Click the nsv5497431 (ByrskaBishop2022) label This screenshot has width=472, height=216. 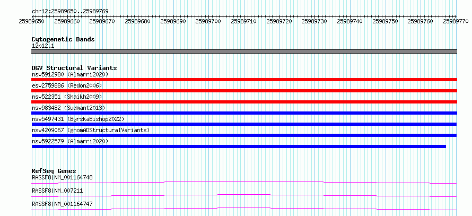(78, 119)
